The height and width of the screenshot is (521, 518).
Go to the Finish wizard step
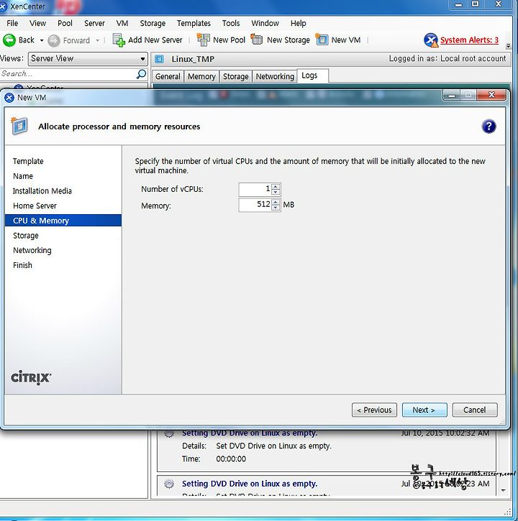[x=22, y=265]
